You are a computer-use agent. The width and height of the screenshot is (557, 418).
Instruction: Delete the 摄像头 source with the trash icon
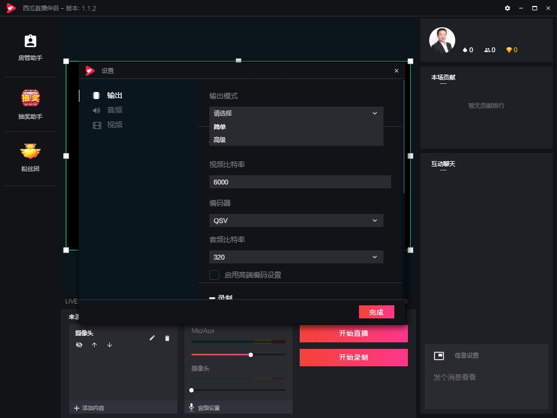(168, 338)
